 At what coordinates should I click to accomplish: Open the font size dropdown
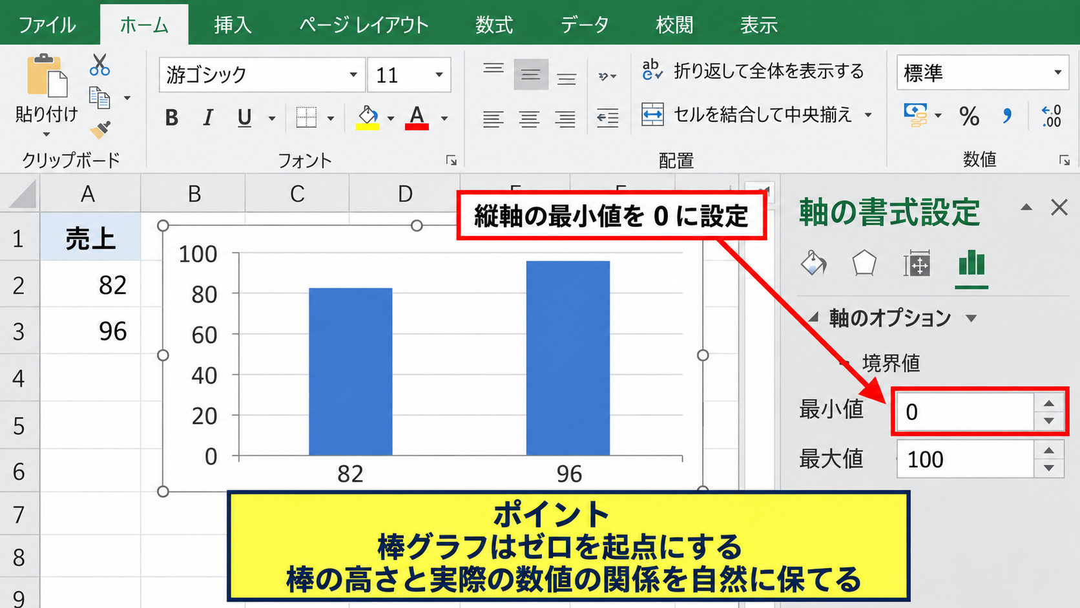(x=439, y=74)
